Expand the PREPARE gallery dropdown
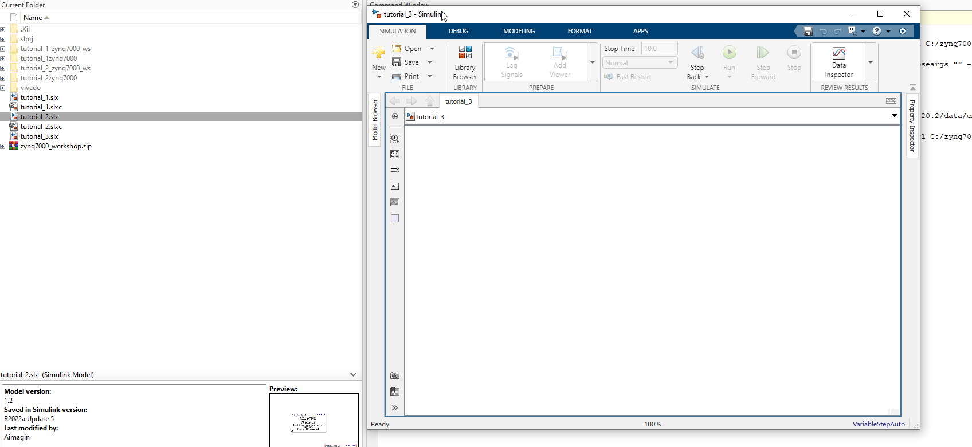Image resolution: width=972 pixels, height=447 pixels. pyautogui.click(x=593, y=62)
